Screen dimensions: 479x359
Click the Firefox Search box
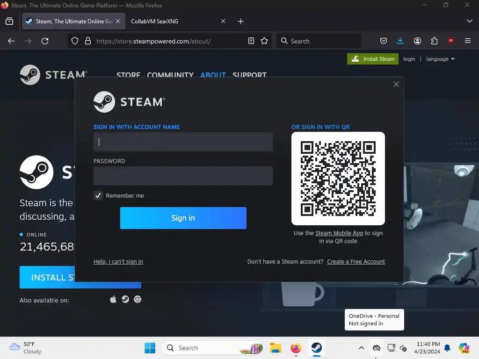pos(319,41)
